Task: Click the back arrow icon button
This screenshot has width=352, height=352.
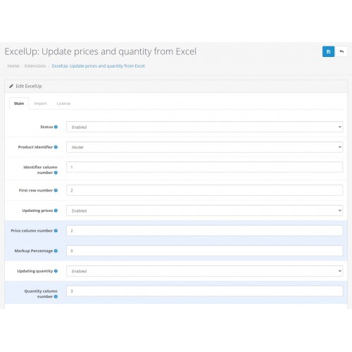Action: click(x=341, y=51)
